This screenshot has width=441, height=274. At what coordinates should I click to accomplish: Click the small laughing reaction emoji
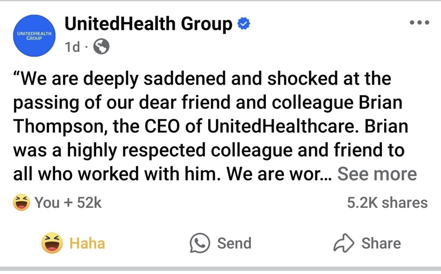tap(21, 202)
